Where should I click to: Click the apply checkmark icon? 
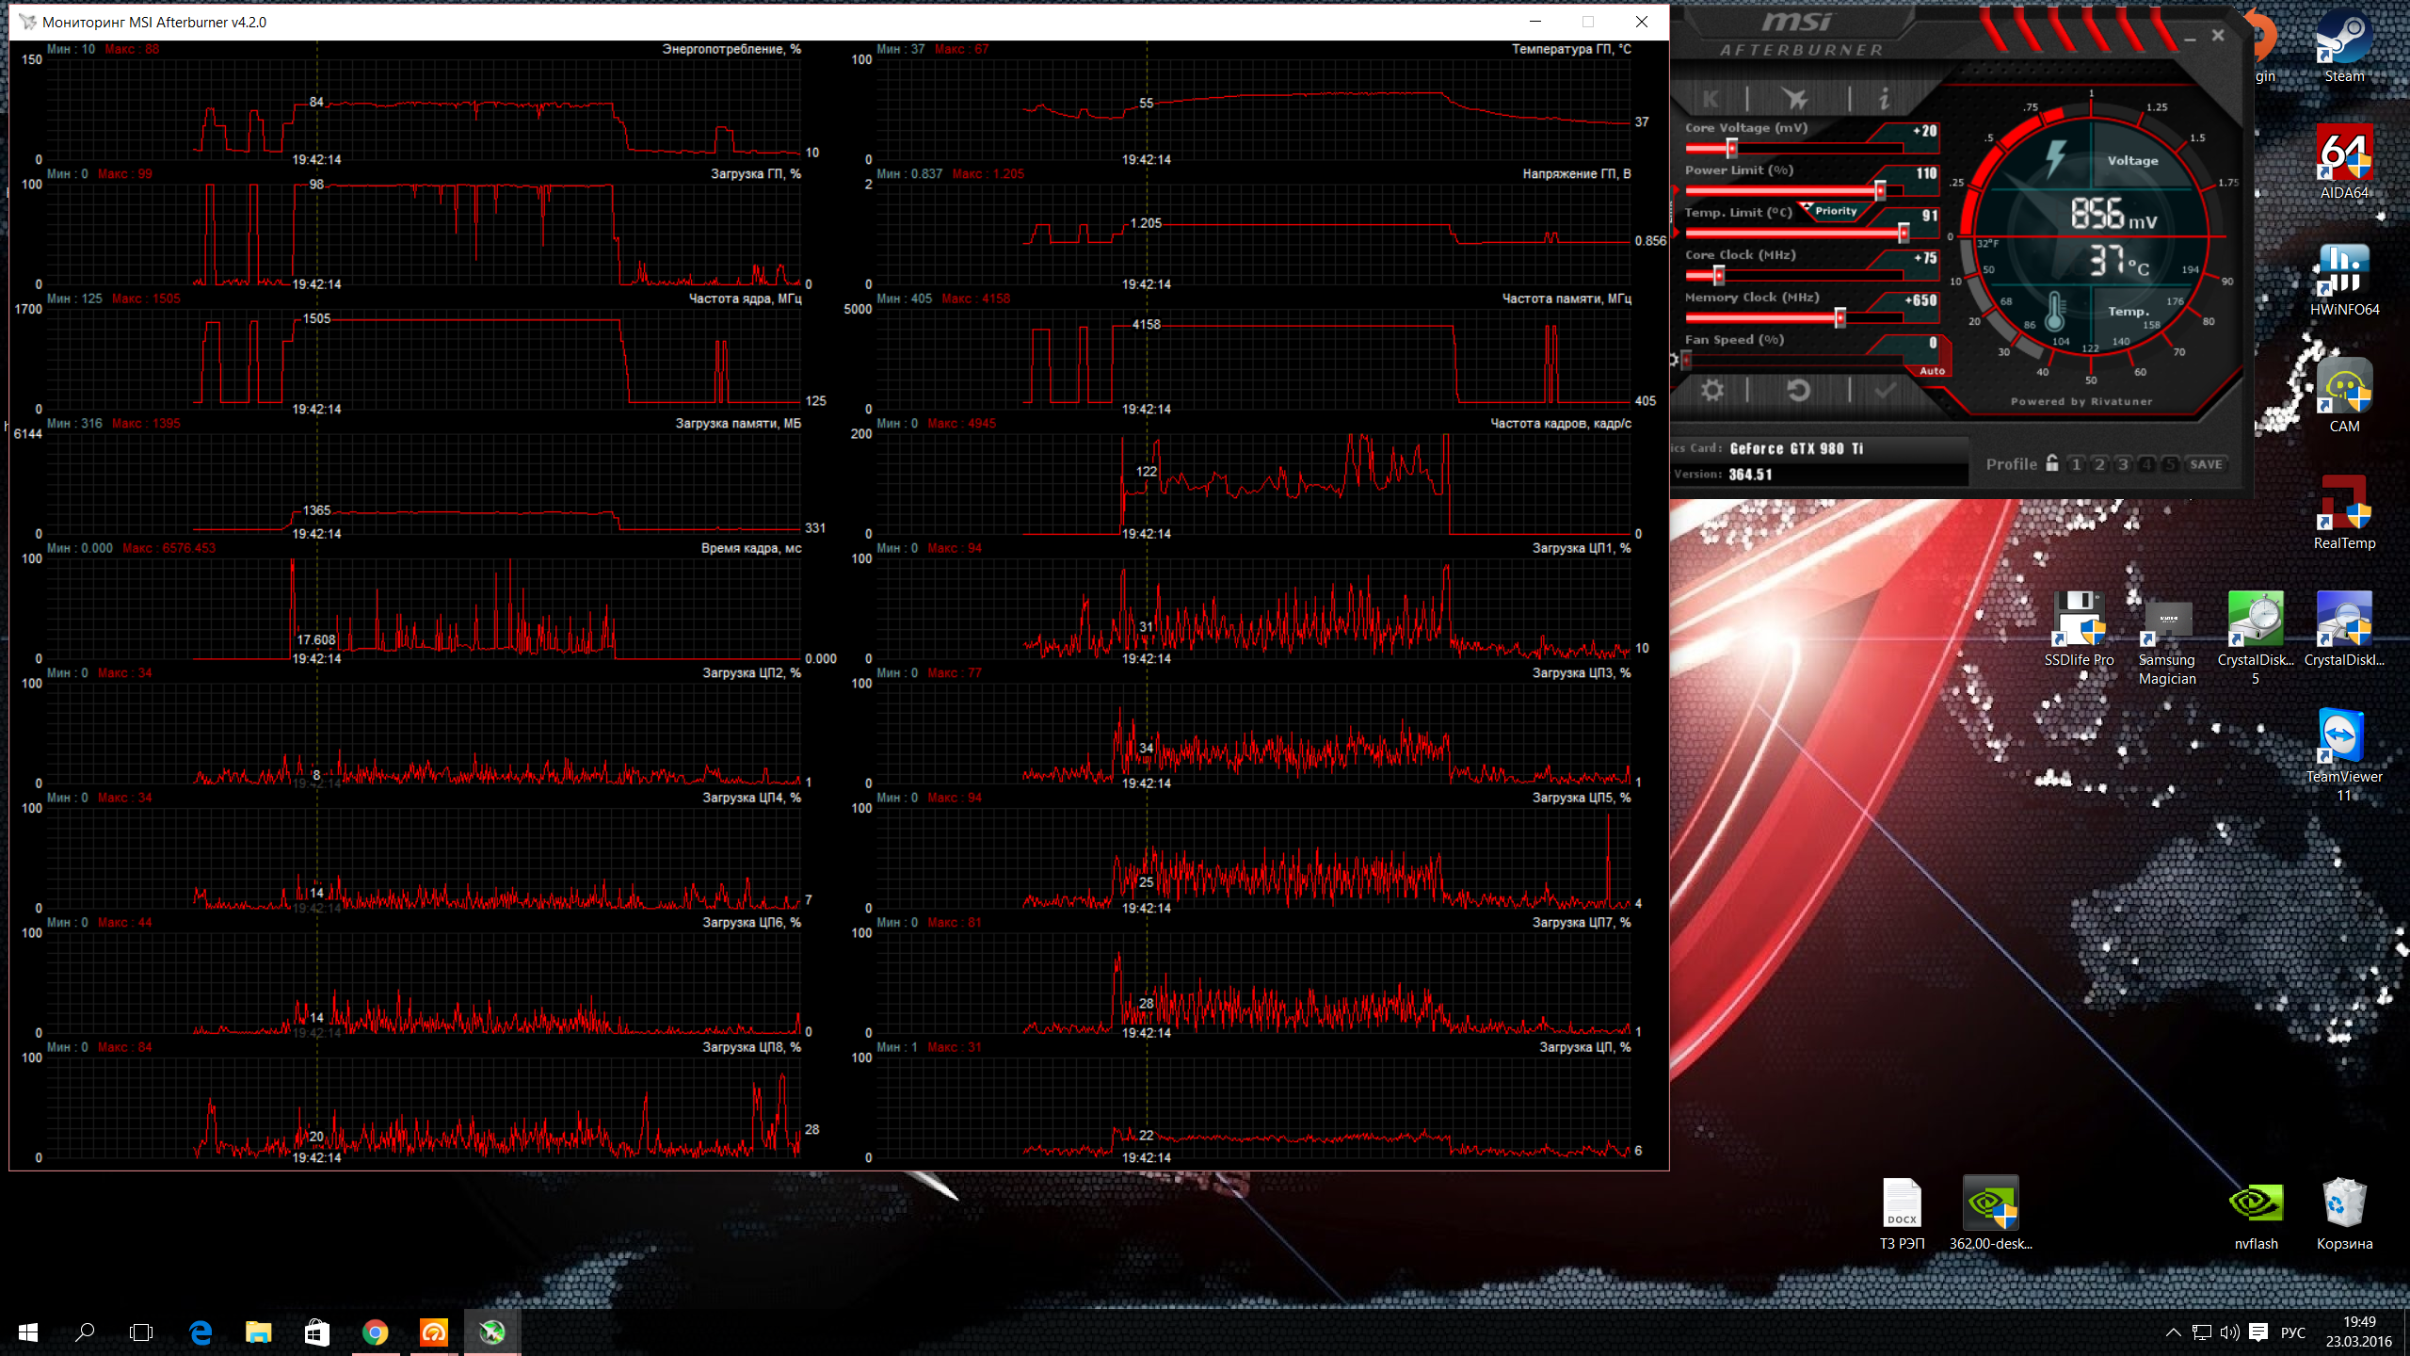[1885, 391]
